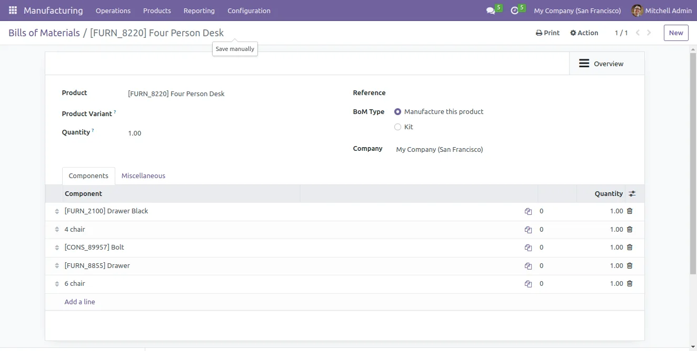Open the Operations menu
The width and height of the screenshot is (697, 351).
click(113, 11)
